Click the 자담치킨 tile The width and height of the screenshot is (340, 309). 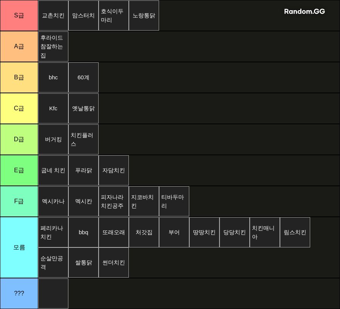(x=114, y=170)
